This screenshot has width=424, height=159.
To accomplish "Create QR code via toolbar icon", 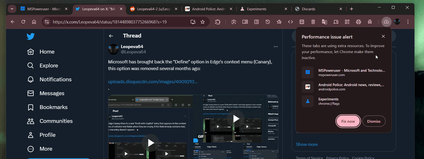I will coord(347,22).
